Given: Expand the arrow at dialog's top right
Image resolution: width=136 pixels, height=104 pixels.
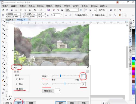Looking at the screenshot, I should point(87,71).
